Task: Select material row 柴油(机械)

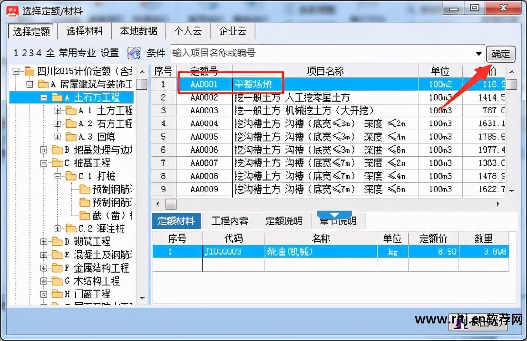Action: (x=331, y=251)
